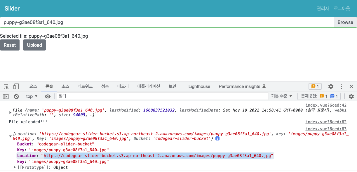The height and width of the screenshot is (172, 357).
Task: Toggle the device toolbar icon
Action: tap(16, 86)
